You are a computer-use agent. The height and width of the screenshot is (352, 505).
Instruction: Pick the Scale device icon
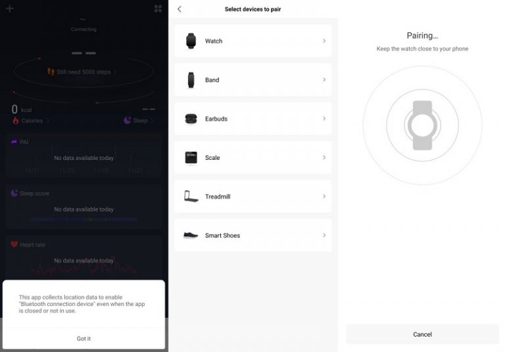pyautogui.click(x=191, y=157)
